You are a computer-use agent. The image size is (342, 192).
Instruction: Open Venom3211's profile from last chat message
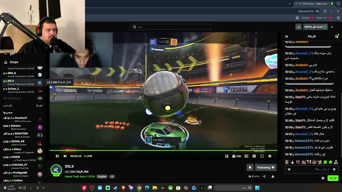point(304,154)
